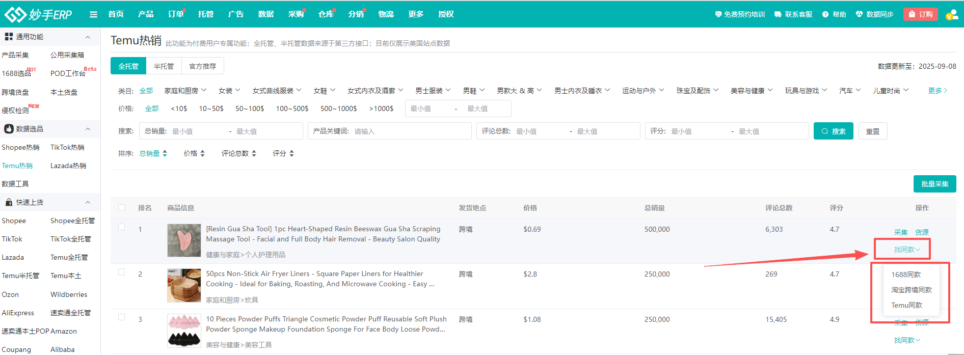Check the Air Fryer Liners row checkbox

point(121,272)
